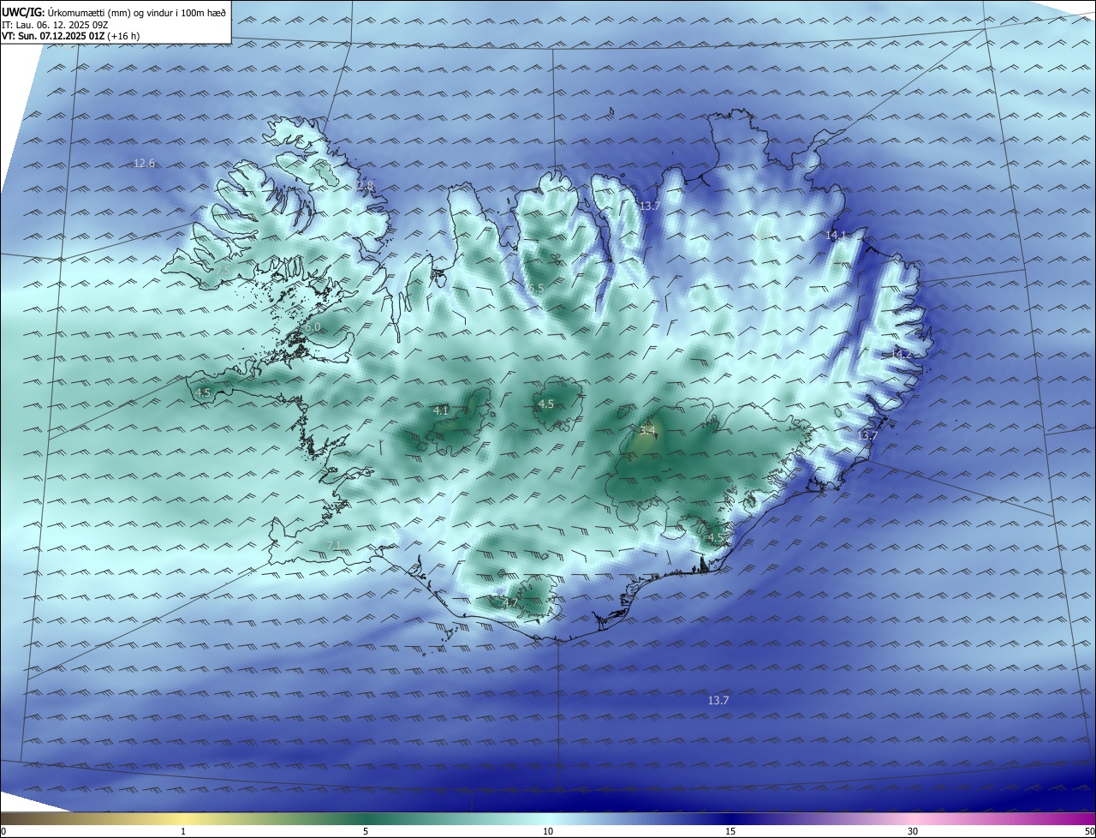
Task: Select the 13.7 value in the southern ocean
Action: click(x=718, y=700)
